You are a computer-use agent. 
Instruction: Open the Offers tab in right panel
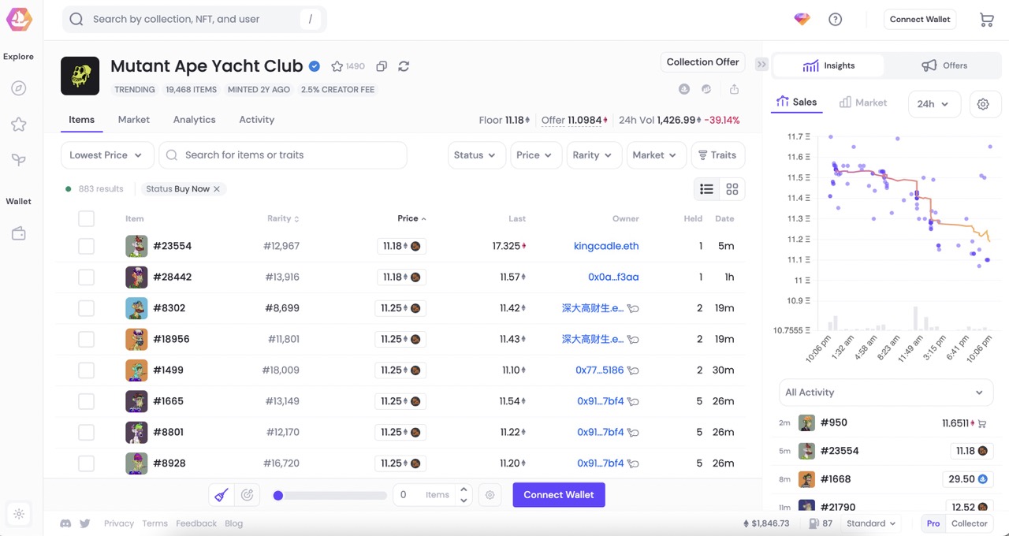point(944,65)
